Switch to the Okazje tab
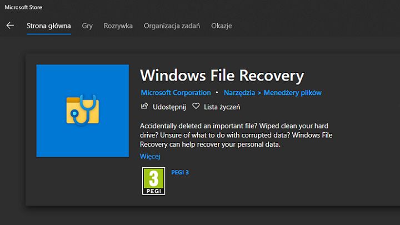Viewport: 400px width, 225px height. [222, 26]
